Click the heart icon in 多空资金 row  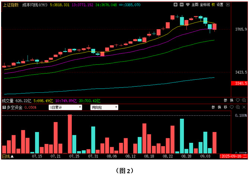pyautogui.click(x=232, y=107)
